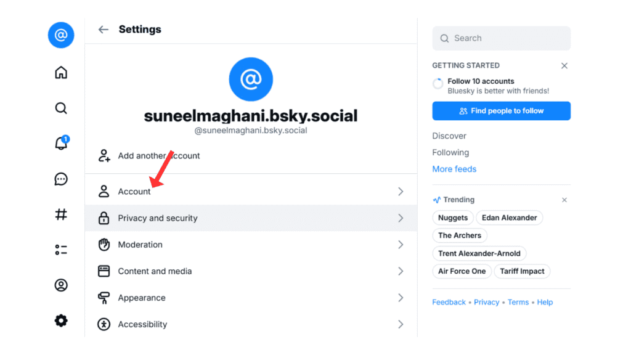The width and height of the screenshot is (631, 355).
Task: Select the Air Force One trending topic
Action: click(462, 271)
